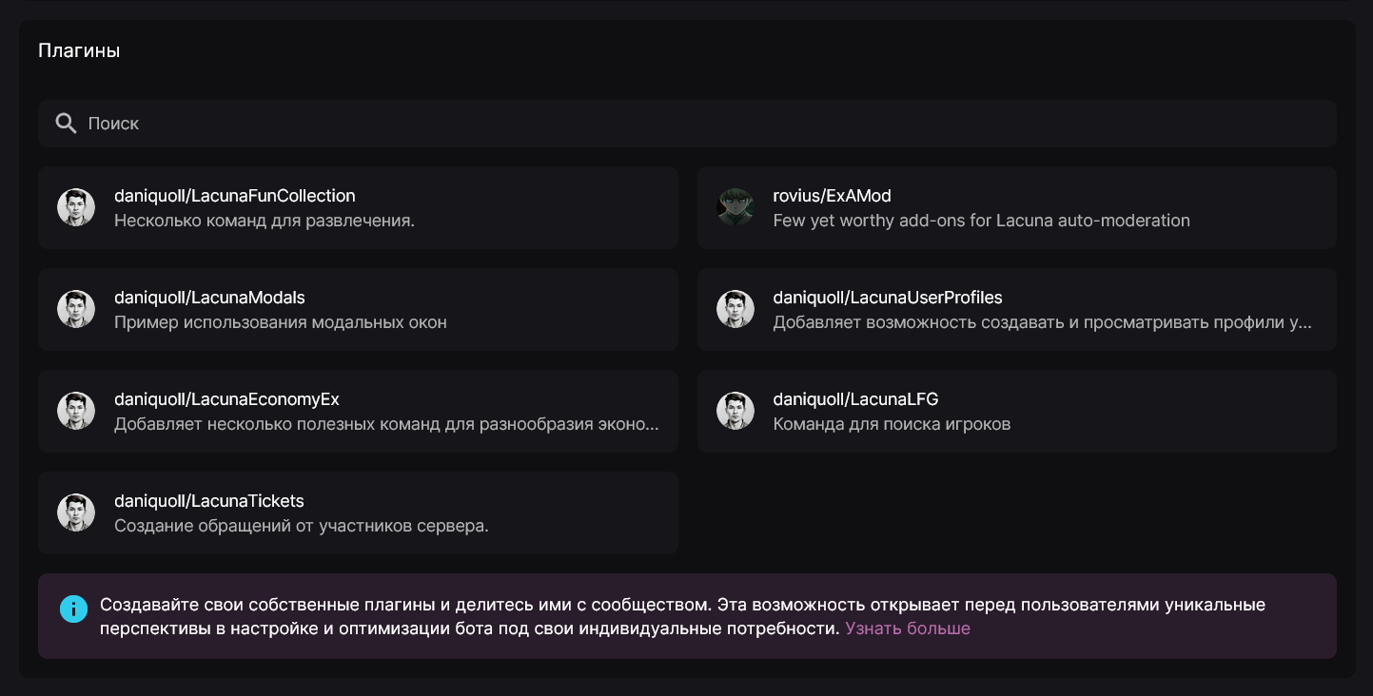Click the avatar beside LacunaTickets
The image size is (1373, 696).
[76, 512]
